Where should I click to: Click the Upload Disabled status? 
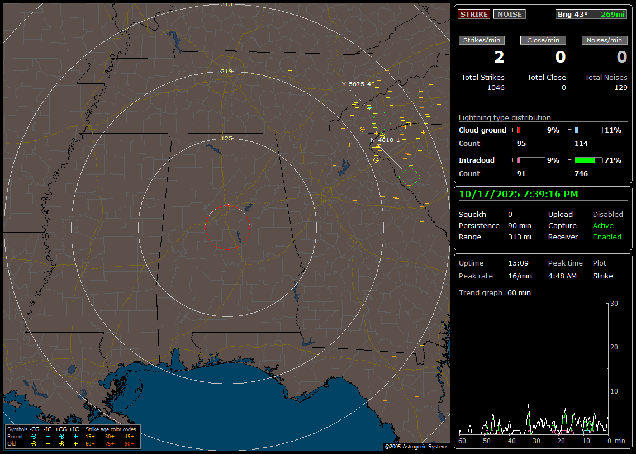[x=607, y=215]
